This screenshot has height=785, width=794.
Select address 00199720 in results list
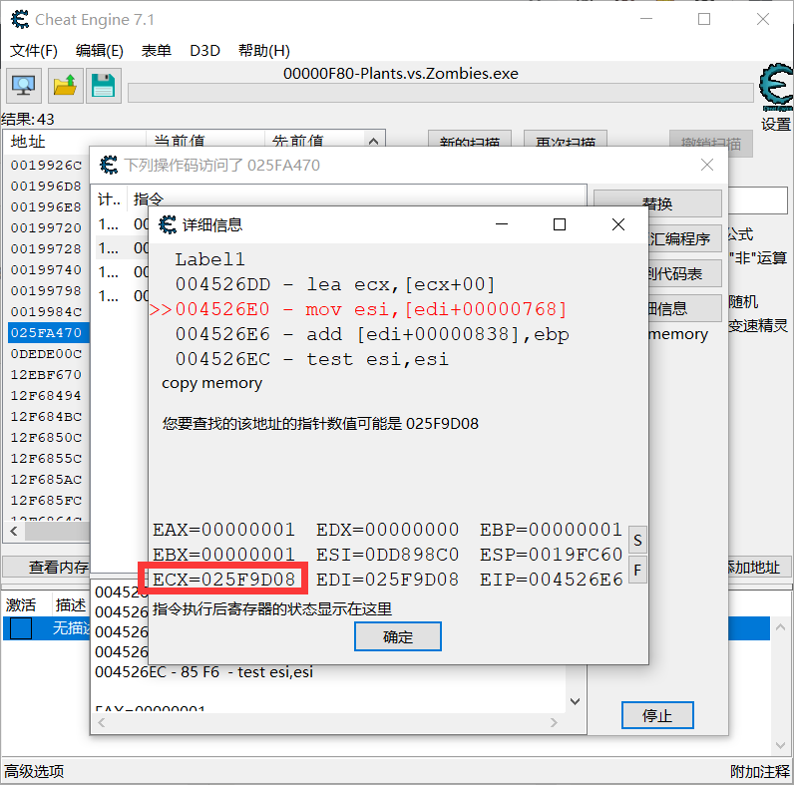[x=46, y=227]
